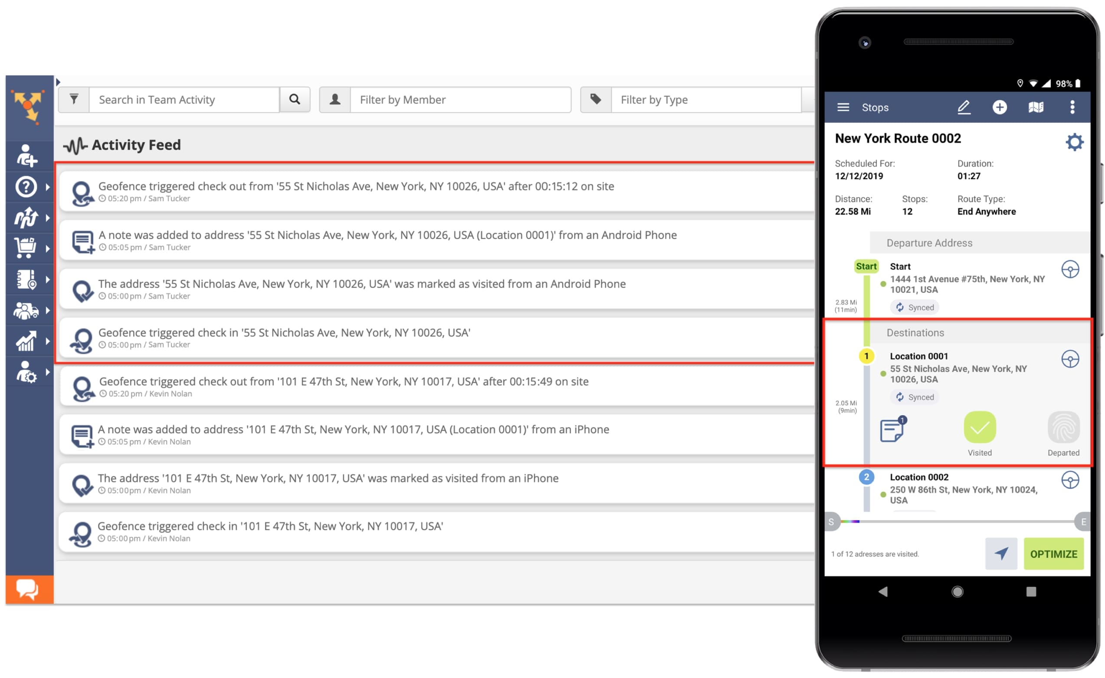Expand the help sidebar submenu arrow
The width and height of the screenshot is (1105, 678).
pyautogui.click(x=48, y=187)
